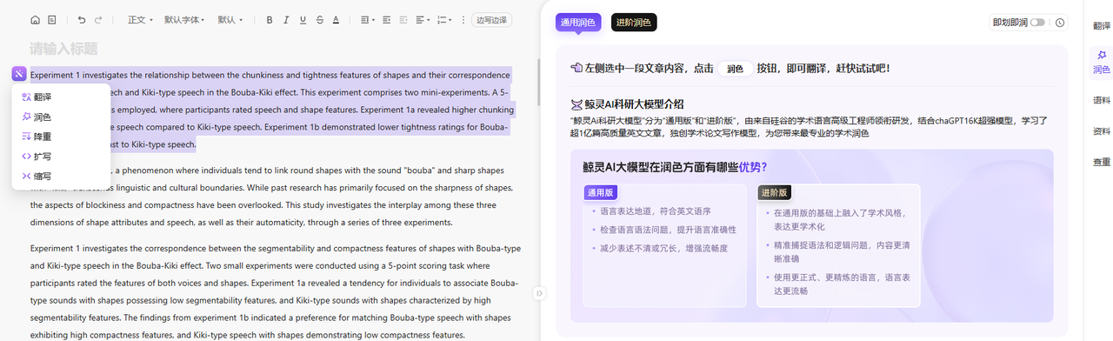Collapse the right panel with the divider arrow
This screenshot has height=341, width=1113.
[539, 294]
